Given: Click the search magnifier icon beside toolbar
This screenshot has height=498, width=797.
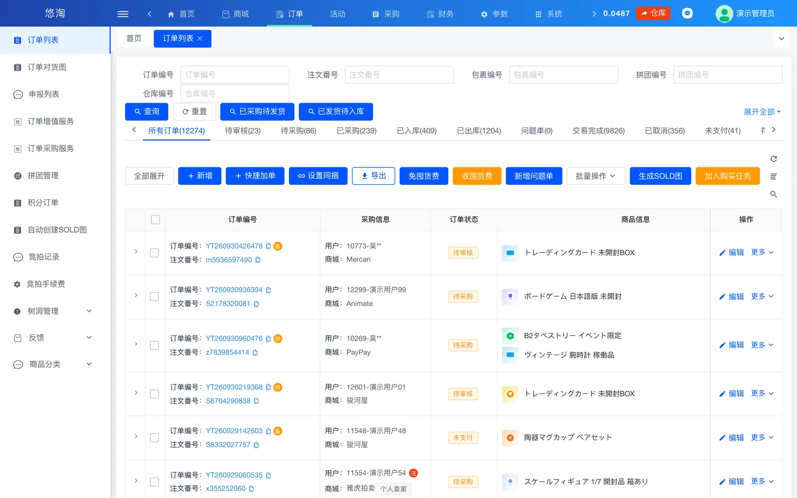Looking at the screenshot, I should click(x=774, y=194).
